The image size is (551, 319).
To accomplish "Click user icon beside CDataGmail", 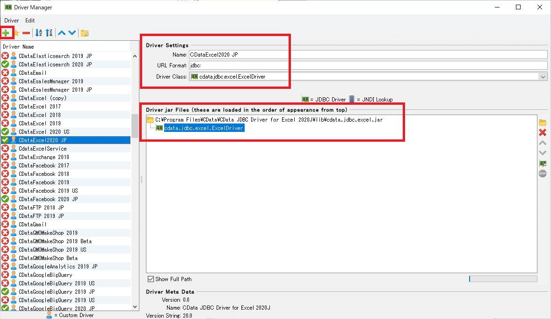I will 14,224.
